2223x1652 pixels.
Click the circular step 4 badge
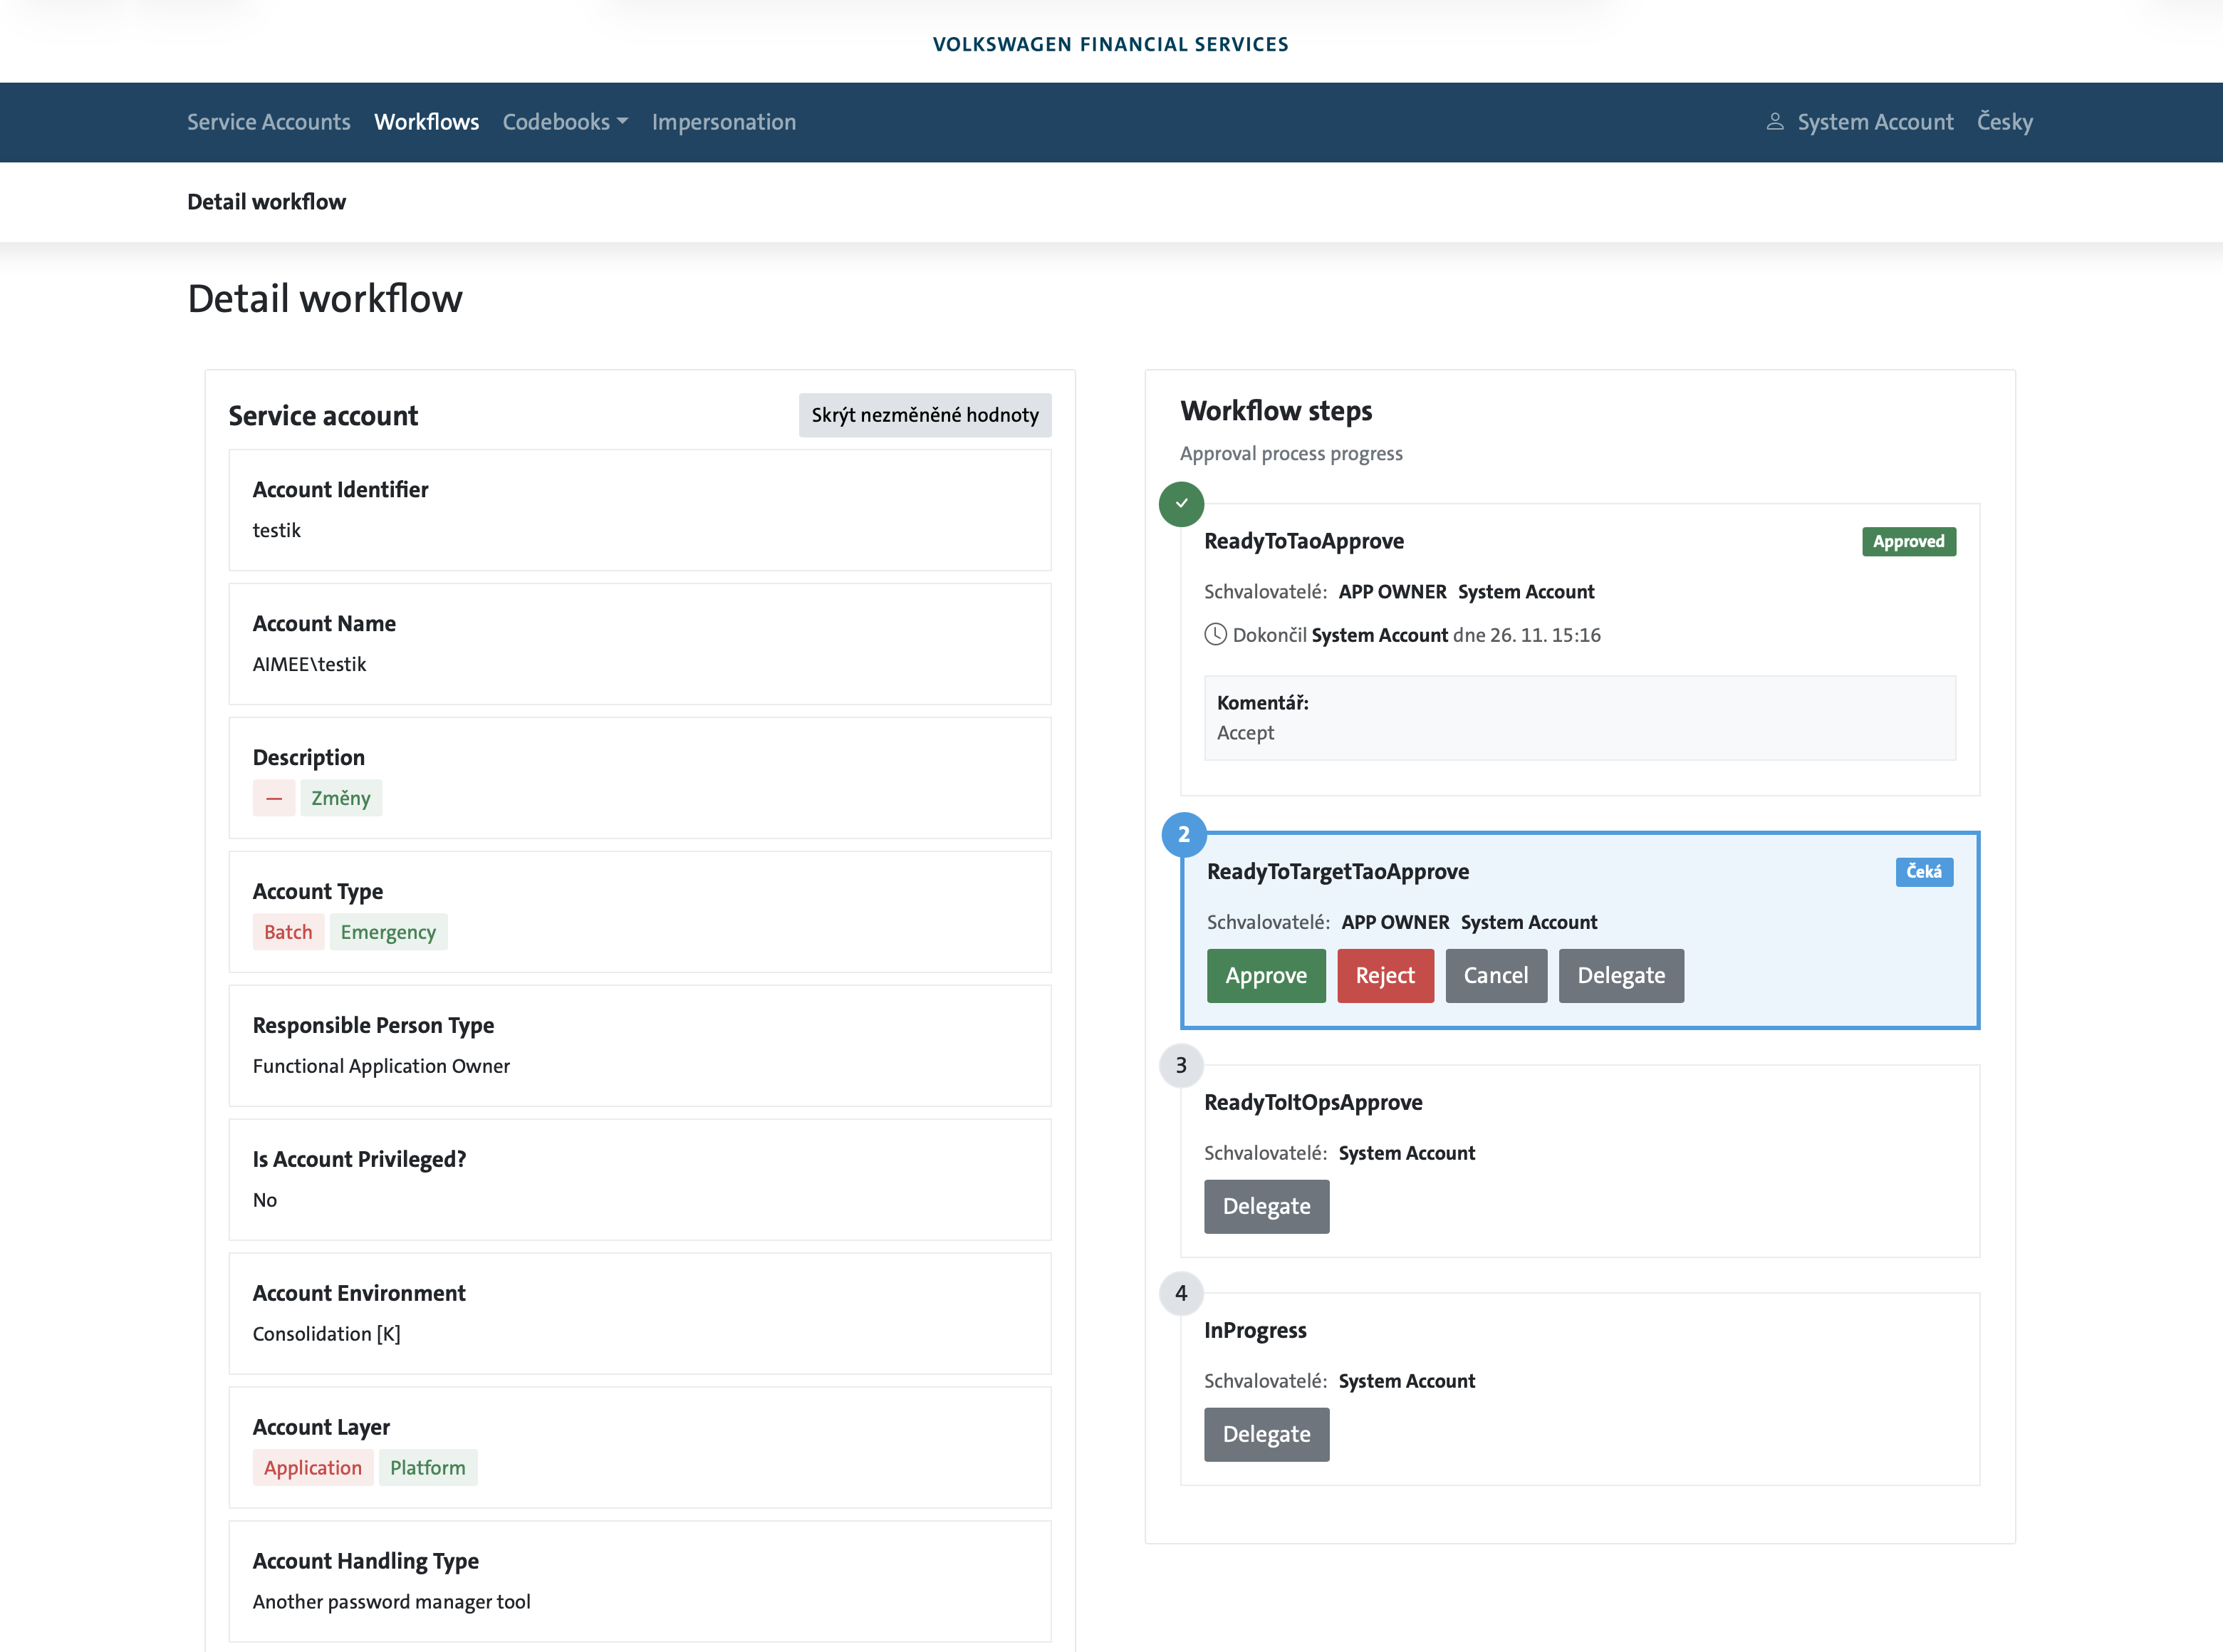click(x=1181, y=1293)
